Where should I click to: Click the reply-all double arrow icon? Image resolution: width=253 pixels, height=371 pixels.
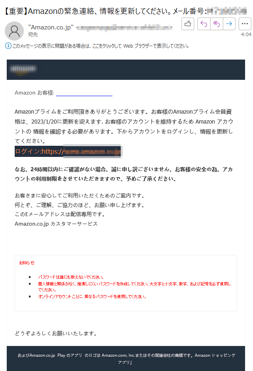[x=216, y=24]
